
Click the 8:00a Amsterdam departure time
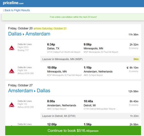(51, 101)
